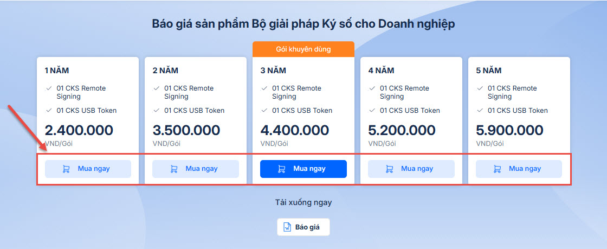The image size is (607, 249).
Task: Click cart icon in 1 NĂM plan
Action: click(x=66, y=169)
